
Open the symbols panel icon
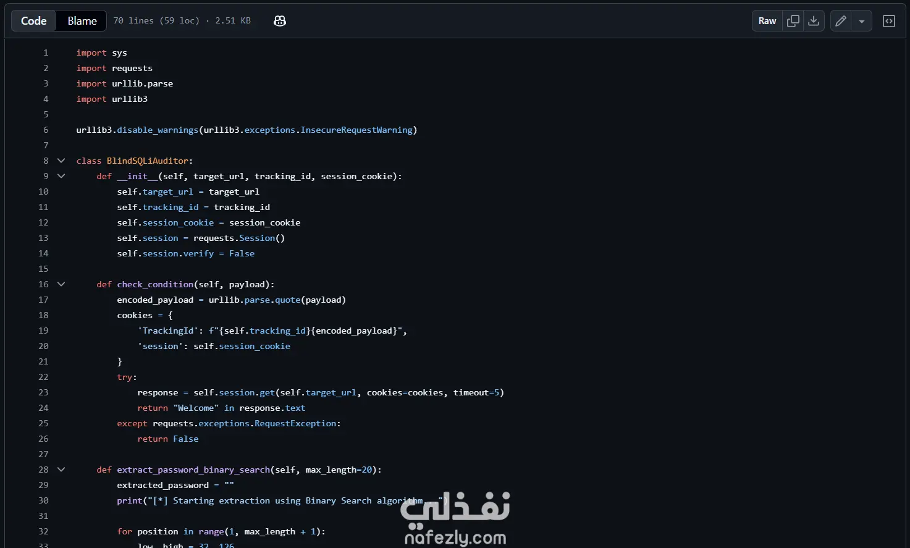(x=889, y=21)
